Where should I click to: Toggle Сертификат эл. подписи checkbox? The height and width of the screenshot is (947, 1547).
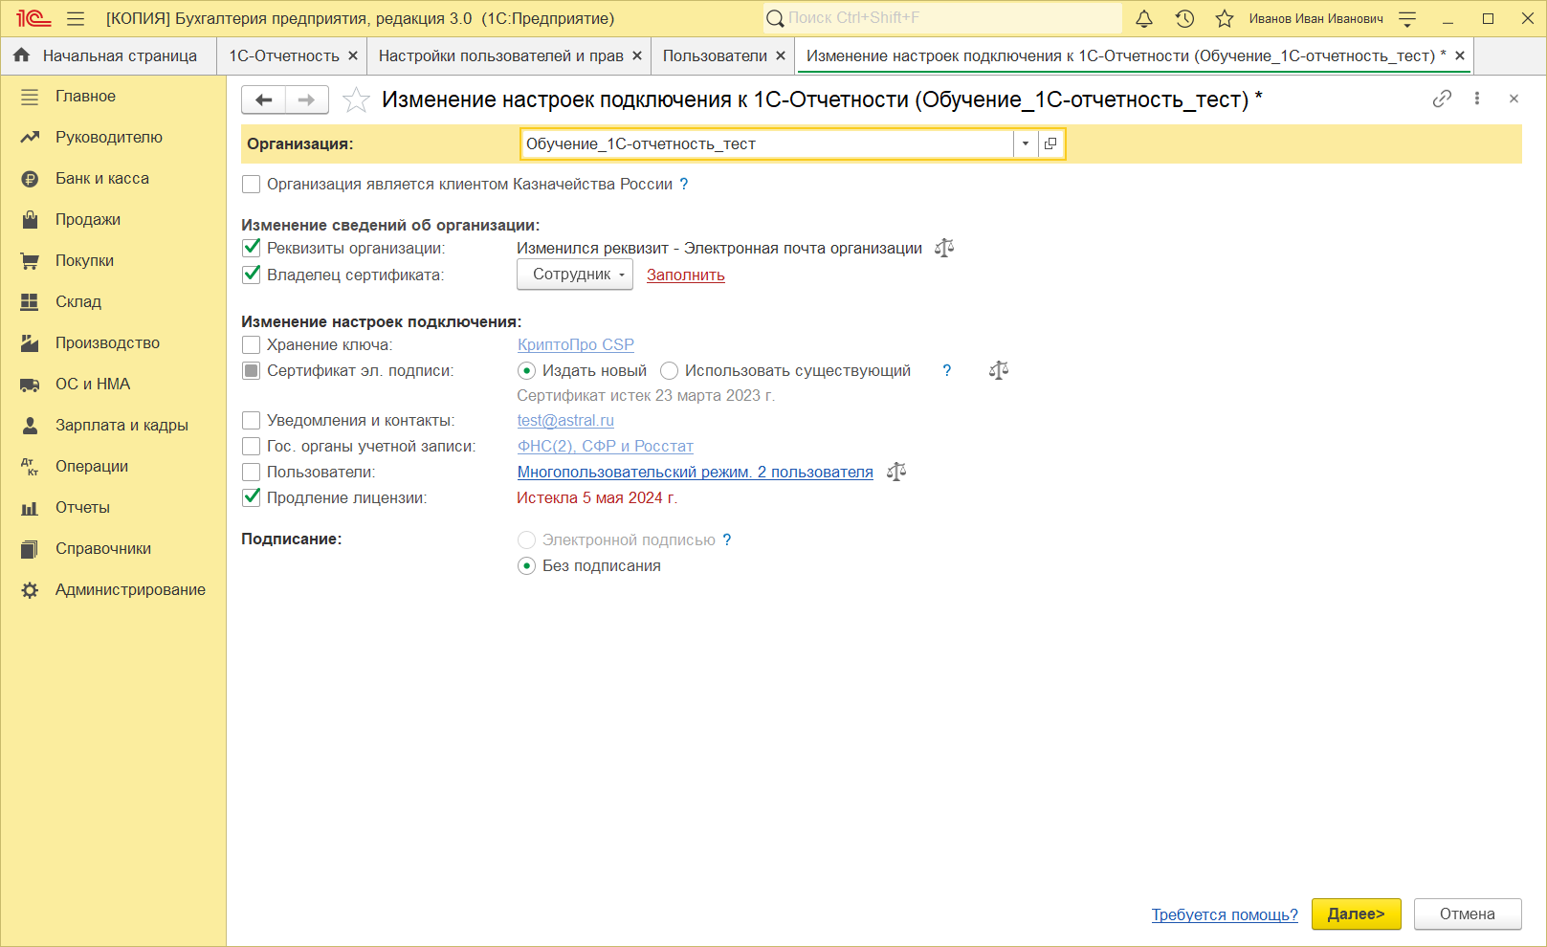point(252,370)
